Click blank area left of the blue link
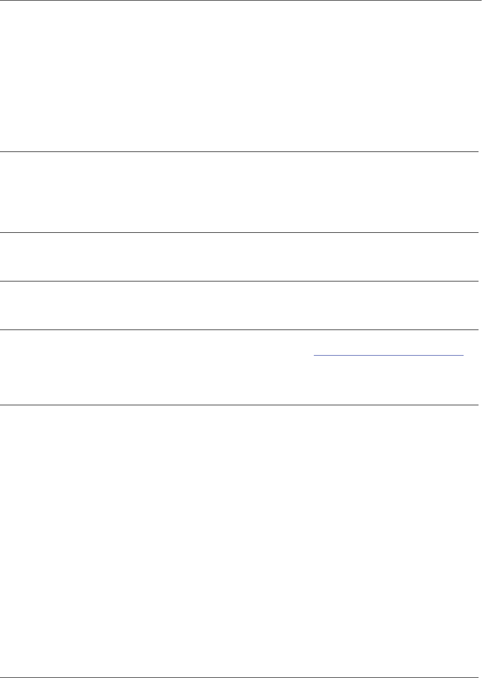The width and height of the screenshot is (482, 678). [153, 353]
